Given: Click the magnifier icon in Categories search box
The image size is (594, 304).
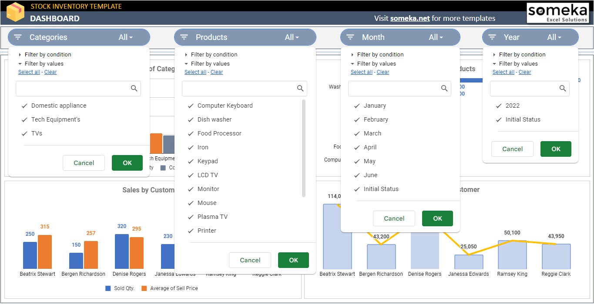Looking at the screenshot, I should (x=134, y=88).
